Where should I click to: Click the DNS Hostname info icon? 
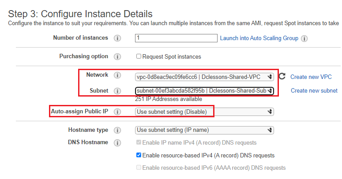pos(117,143)
